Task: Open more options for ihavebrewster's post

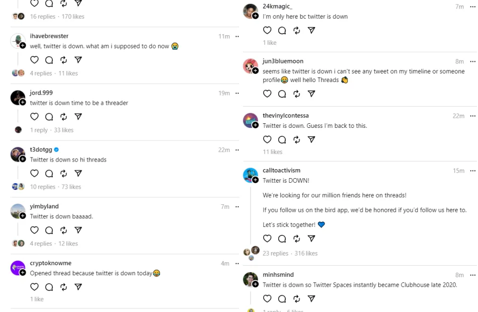Action: (237, 37)
